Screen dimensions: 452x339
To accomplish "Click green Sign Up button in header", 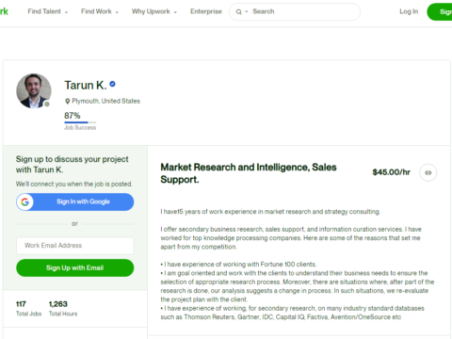I will coord(440,12).
